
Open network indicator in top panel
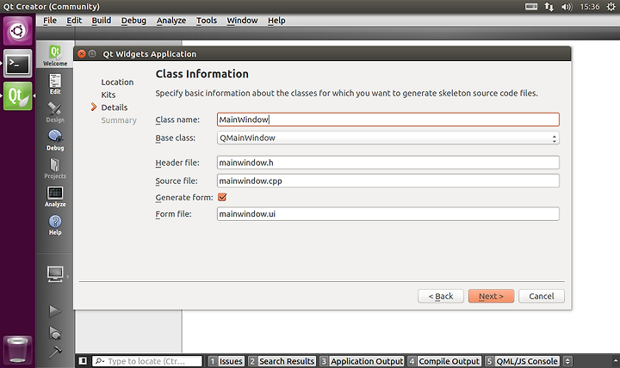point(549,6)
